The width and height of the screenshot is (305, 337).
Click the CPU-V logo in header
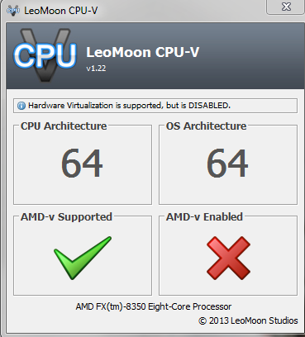[x=45, y=55]
